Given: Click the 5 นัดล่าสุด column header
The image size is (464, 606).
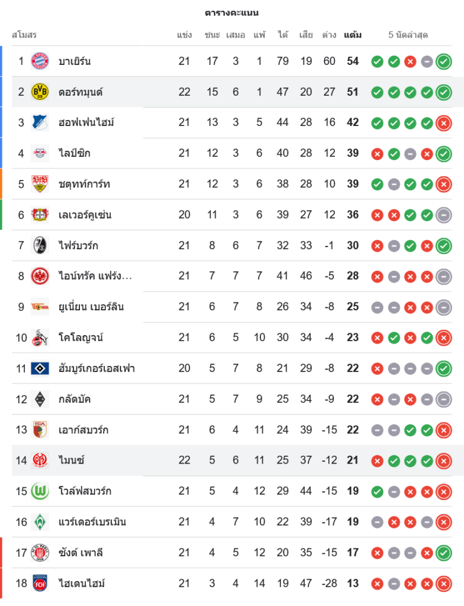Looking at the screenshot, I should (x=408, y=35).
